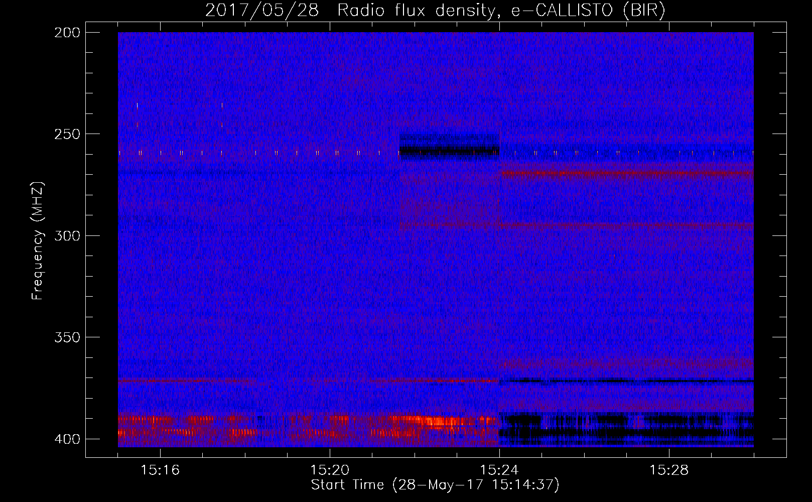Click the '15:28' time tick label
Screen dimensions: 812x502
[669, 470]
